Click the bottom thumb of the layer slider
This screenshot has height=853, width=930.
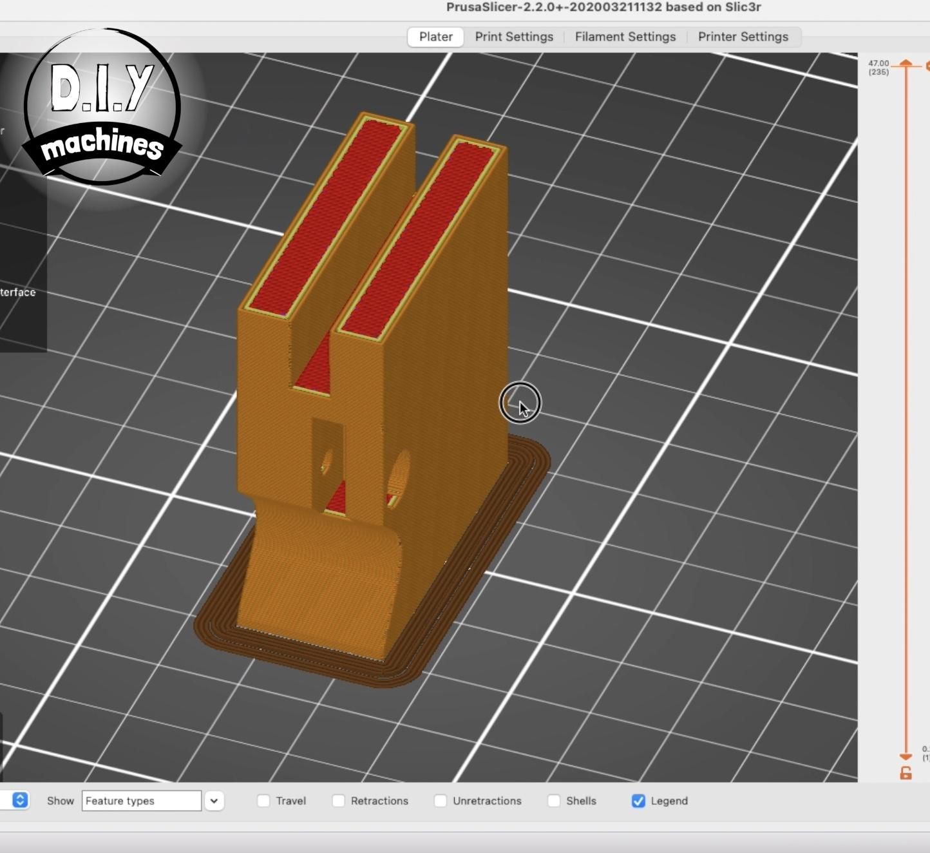click(x=906, y=756)
